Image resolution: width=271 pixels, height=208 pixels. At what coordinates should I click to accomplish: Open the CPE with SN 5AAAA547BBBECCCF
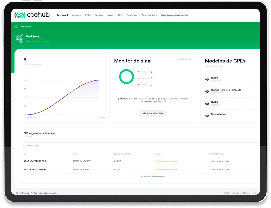tap(35, 161)
